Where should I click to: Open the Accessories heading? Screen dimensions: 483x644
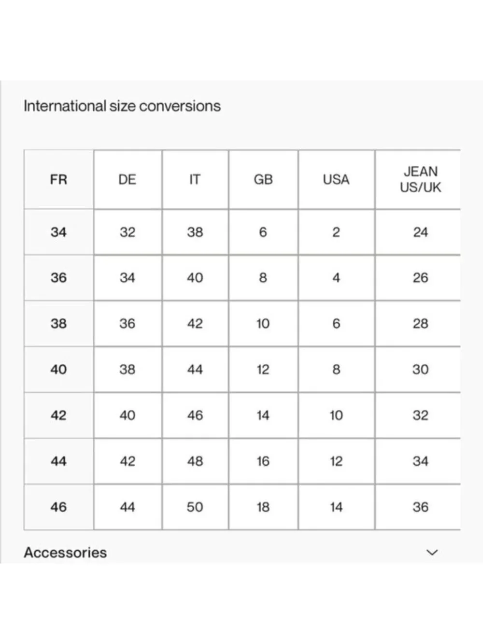click(x=65, y=552)
